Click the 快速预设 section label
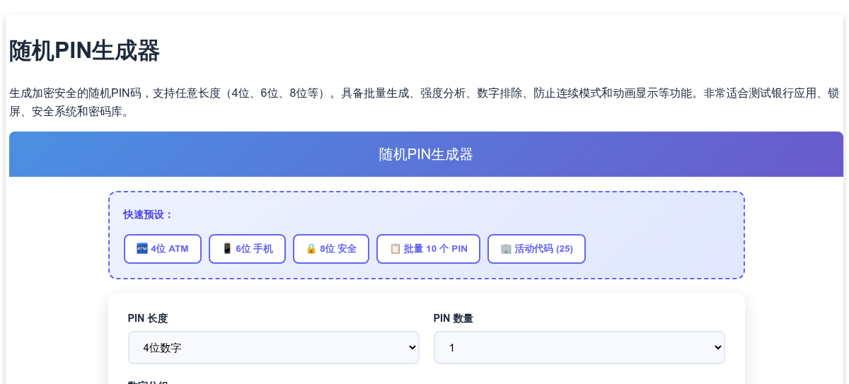The image size is (849, 384). click(x=149, y=214)
